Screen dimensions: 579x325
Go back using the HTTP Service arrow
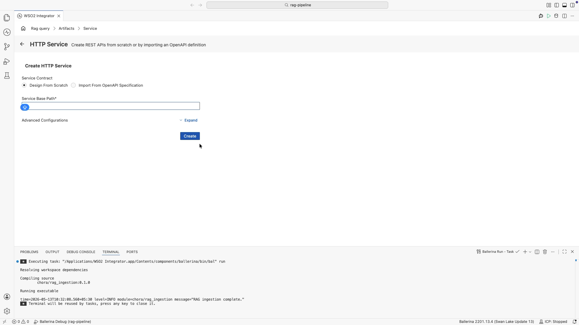point(22,44)
